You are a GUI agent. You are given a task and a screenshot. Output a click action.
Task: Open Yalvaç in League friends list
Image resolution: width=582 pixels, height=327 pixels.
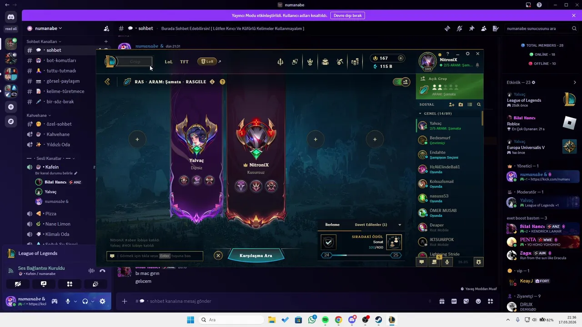click(448, 126)
